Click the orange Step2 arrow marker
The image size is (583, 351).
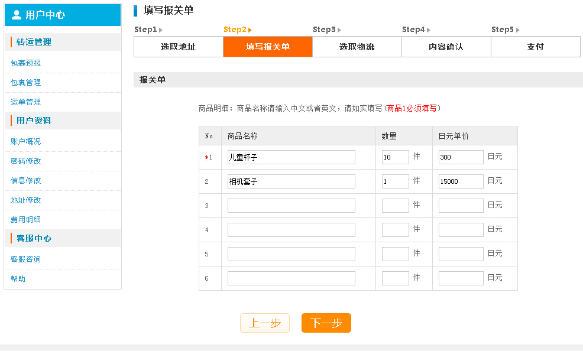tap(251, 29)
